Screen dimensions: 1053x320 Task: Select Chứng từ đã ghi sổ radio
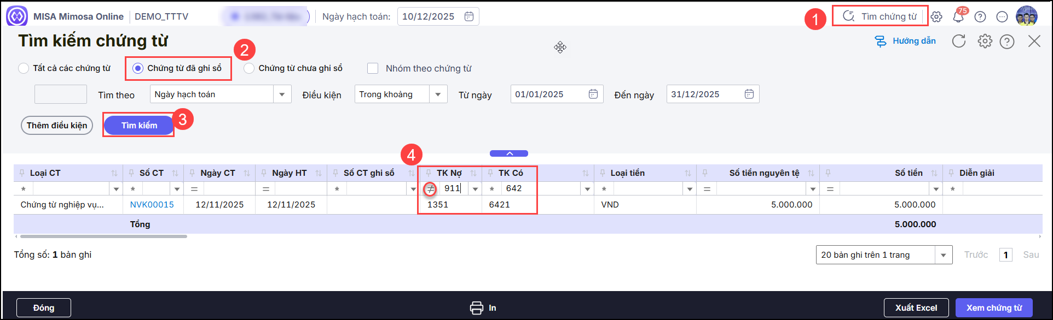(x=138, y=68)
